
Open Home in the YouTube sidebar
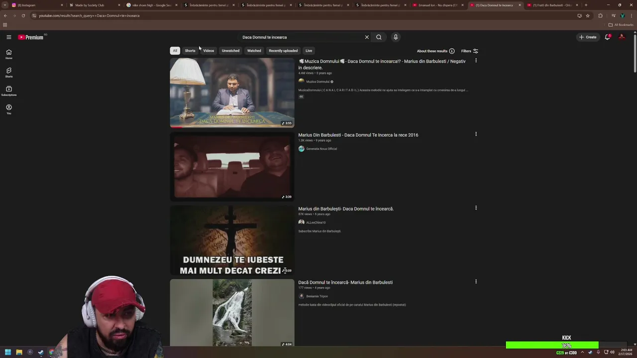point(8,54)
